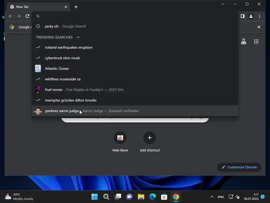Image resolution: width=270 pixels, height=203 pixels.
Task: Open a new tab with plus button
Action: 76,7
